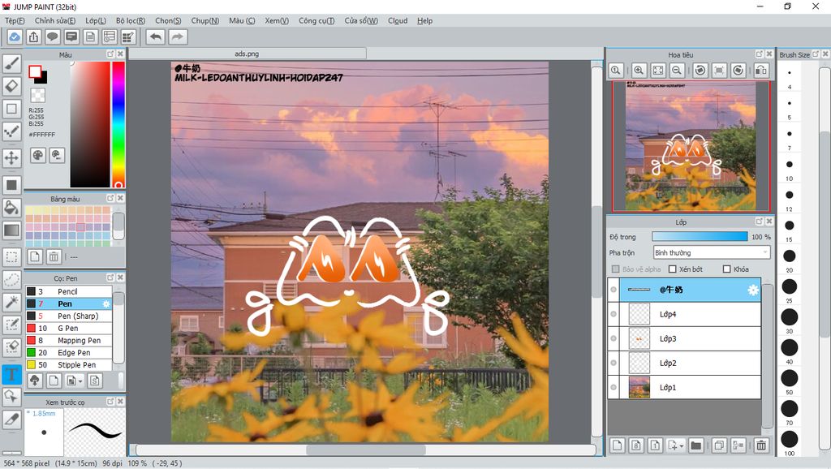Click the cloud save icon in toolbar
Screen dimensions: 831x469
15,37
